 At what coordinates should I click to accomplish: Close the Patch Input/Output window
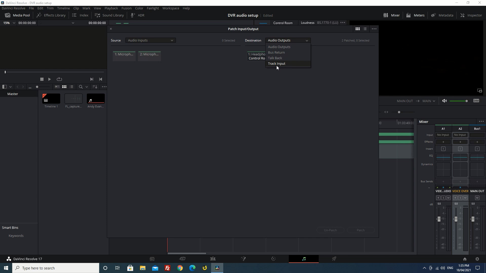point(111,29)
